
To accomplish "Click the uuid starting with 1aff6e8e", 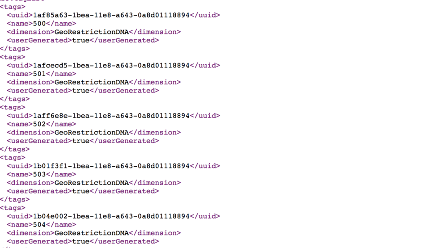I will point(111,116).
